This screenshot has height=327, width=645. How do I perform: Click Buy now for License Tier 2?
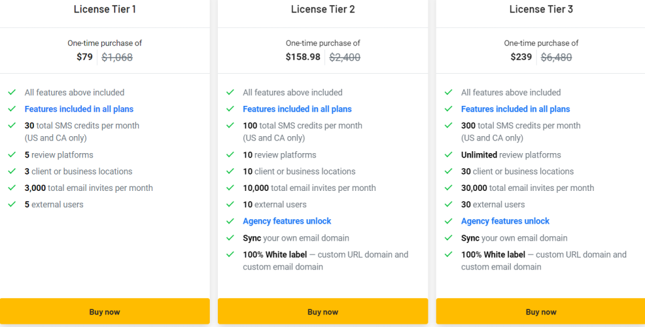pos(323,311)
